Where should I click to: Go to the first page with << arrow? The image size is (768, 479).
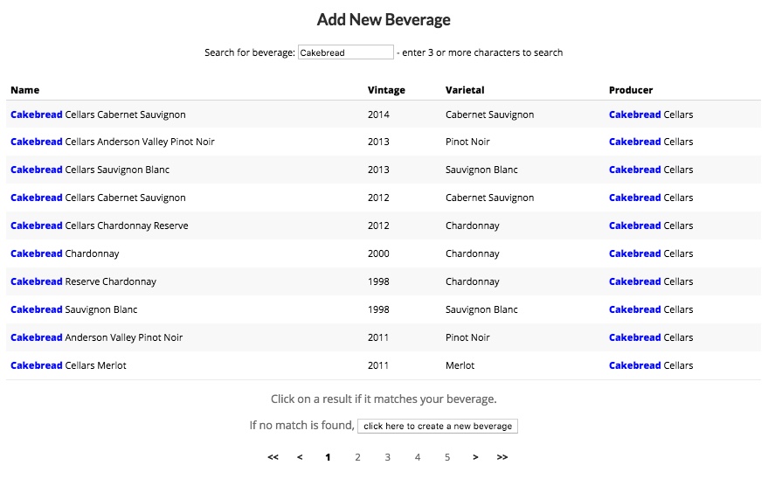click(x=273, y=457)
